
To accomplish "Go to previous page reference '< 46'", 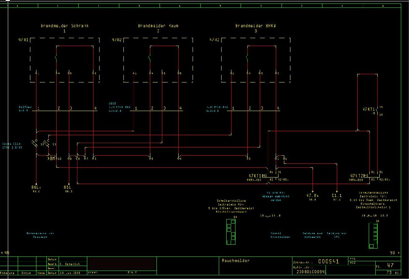I will [x=5, y=252].
